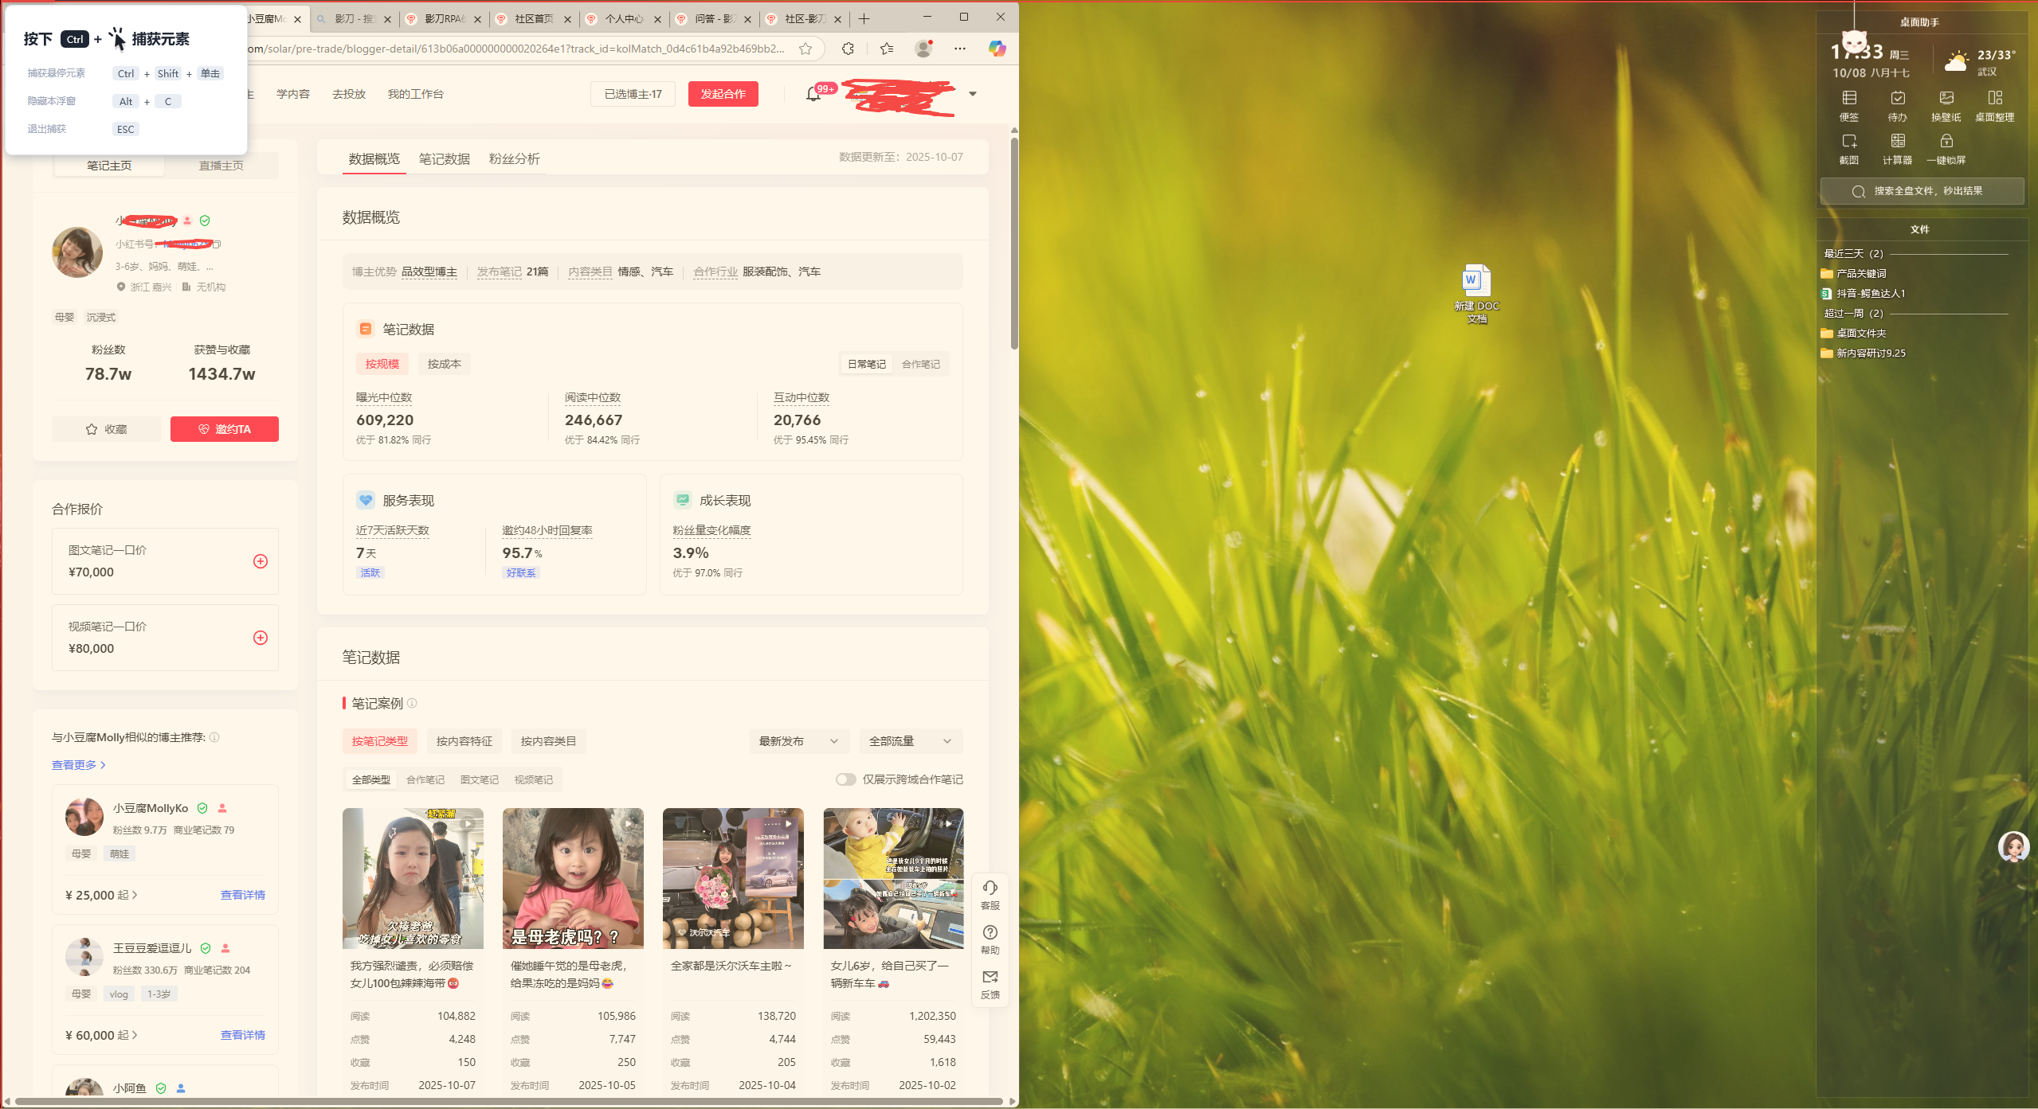Viewport: 2038px width, 1109px height.
Task: Select the 按成本 option
Action: [445, 364]
